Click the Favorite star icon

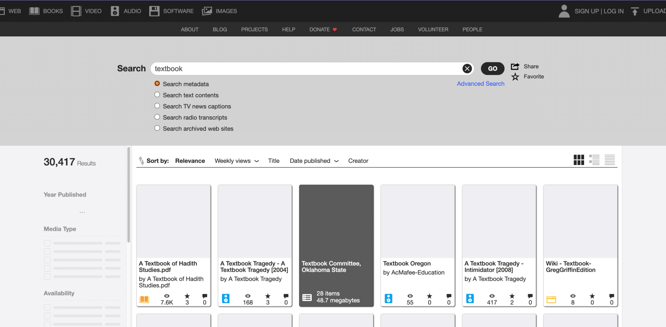click(x=515, y=77)
